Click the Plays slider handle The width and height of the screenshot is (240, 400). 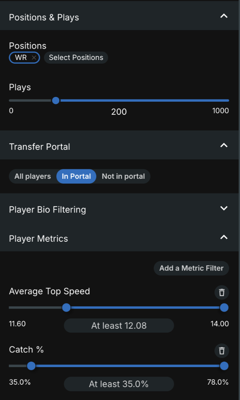(56, 100)
